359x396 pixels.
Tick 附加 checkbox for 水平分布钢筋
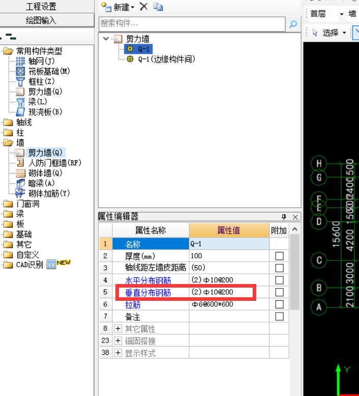279,280
